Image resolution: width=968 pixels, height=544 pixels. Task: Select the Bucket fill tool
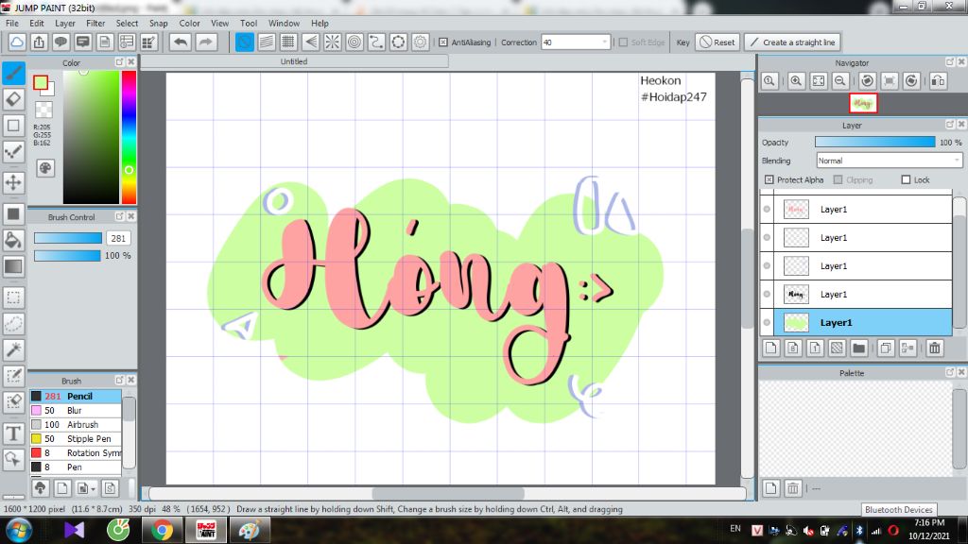pos(13,240)
